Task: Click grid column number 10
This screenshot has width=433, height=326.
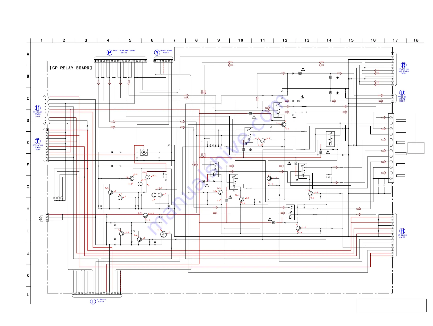Action: [241, 40]
